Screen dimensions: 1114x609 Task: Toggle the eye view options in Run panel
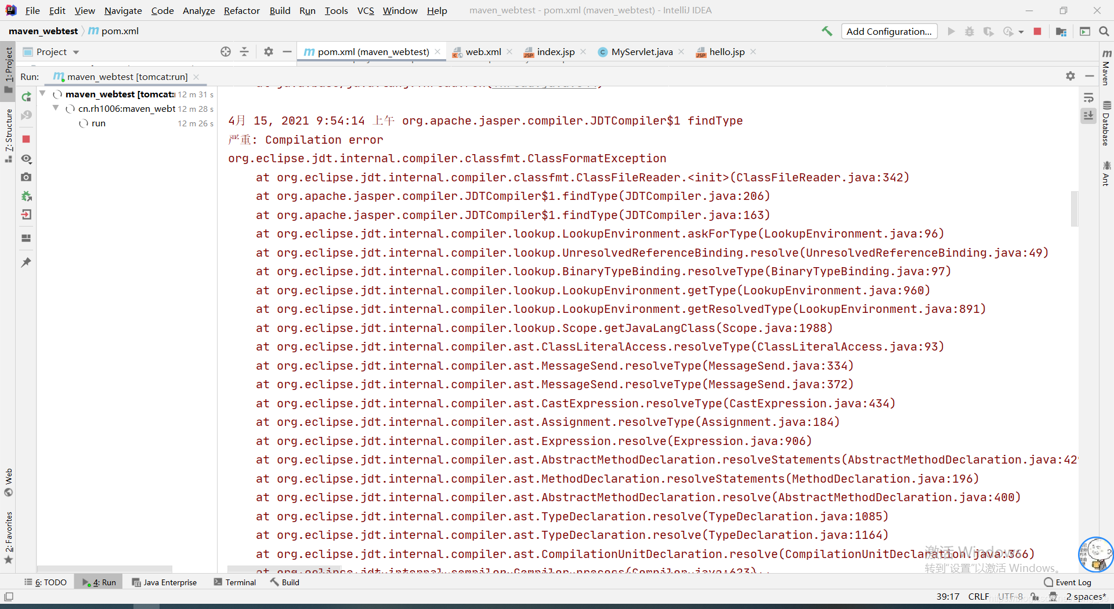point(26,158)
